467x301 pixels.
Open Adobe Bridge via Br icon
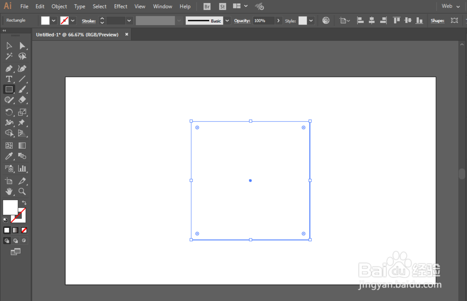point(207,6)
